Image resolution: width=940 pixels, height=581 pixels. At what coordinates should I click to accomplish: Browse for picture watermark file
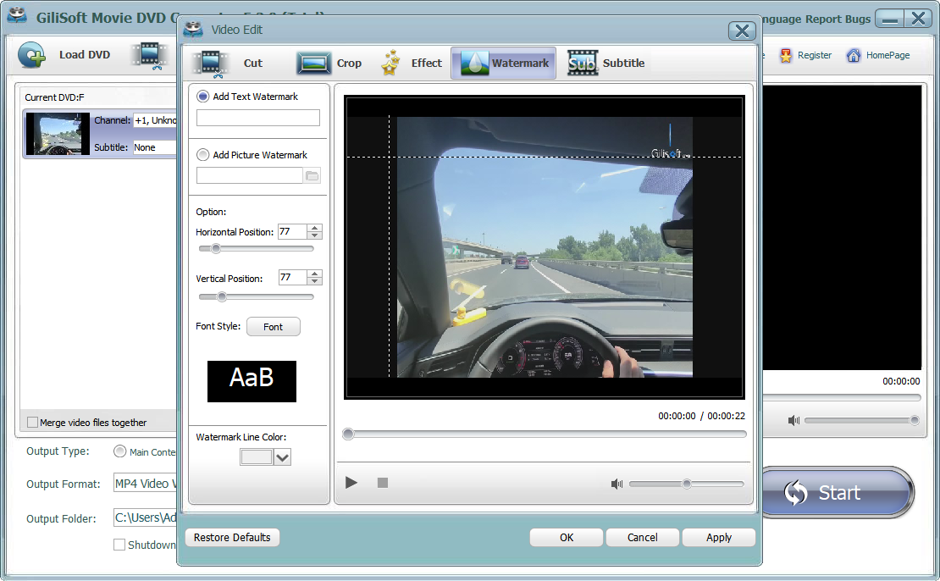(x=312, y=175)
